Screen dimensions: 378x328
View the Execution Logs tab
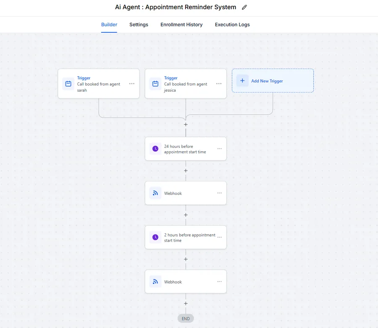(232, 25)
